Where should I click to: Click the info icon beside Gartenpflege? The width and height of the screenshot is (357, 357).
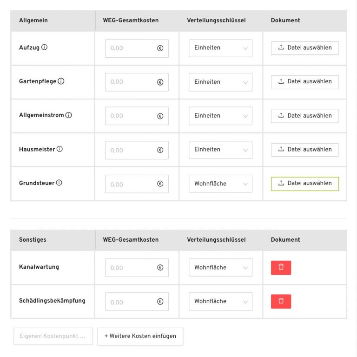coord(61,81)
